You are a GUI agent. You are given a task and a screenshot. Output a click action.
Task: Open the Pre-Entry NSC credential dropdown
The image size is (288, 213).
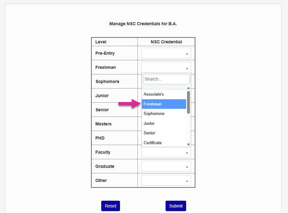[166, 53]
